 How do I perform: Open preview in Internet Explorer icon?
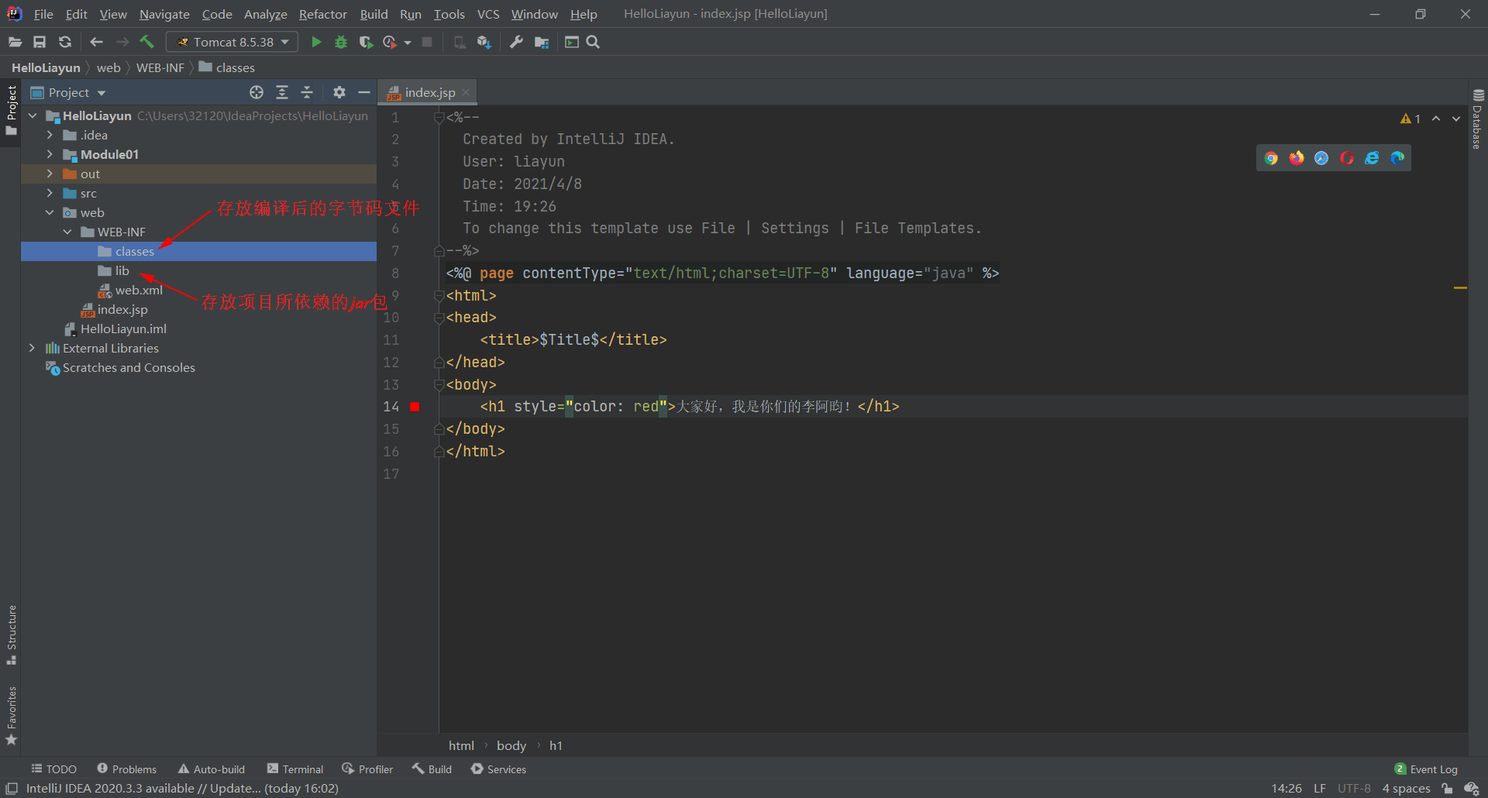pyautogui.click(x=1372, y=158)
